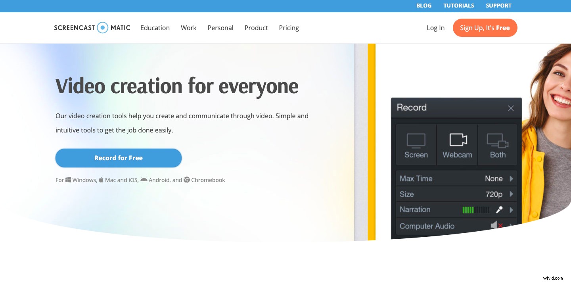Select the Screen recording mode icon
The width and height of the screenshot is (571, 282).
click(416, 141)
